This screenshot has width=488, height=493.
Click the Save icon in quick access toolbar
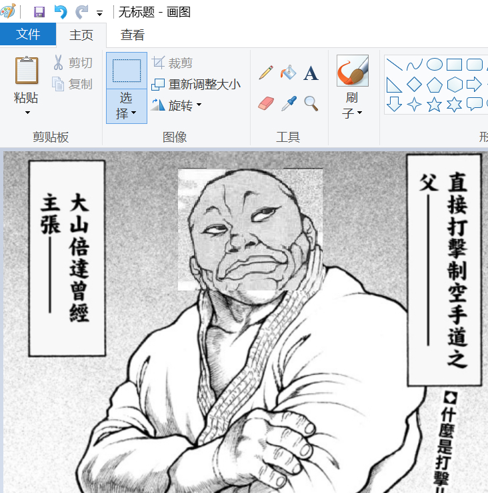(39, 12)
